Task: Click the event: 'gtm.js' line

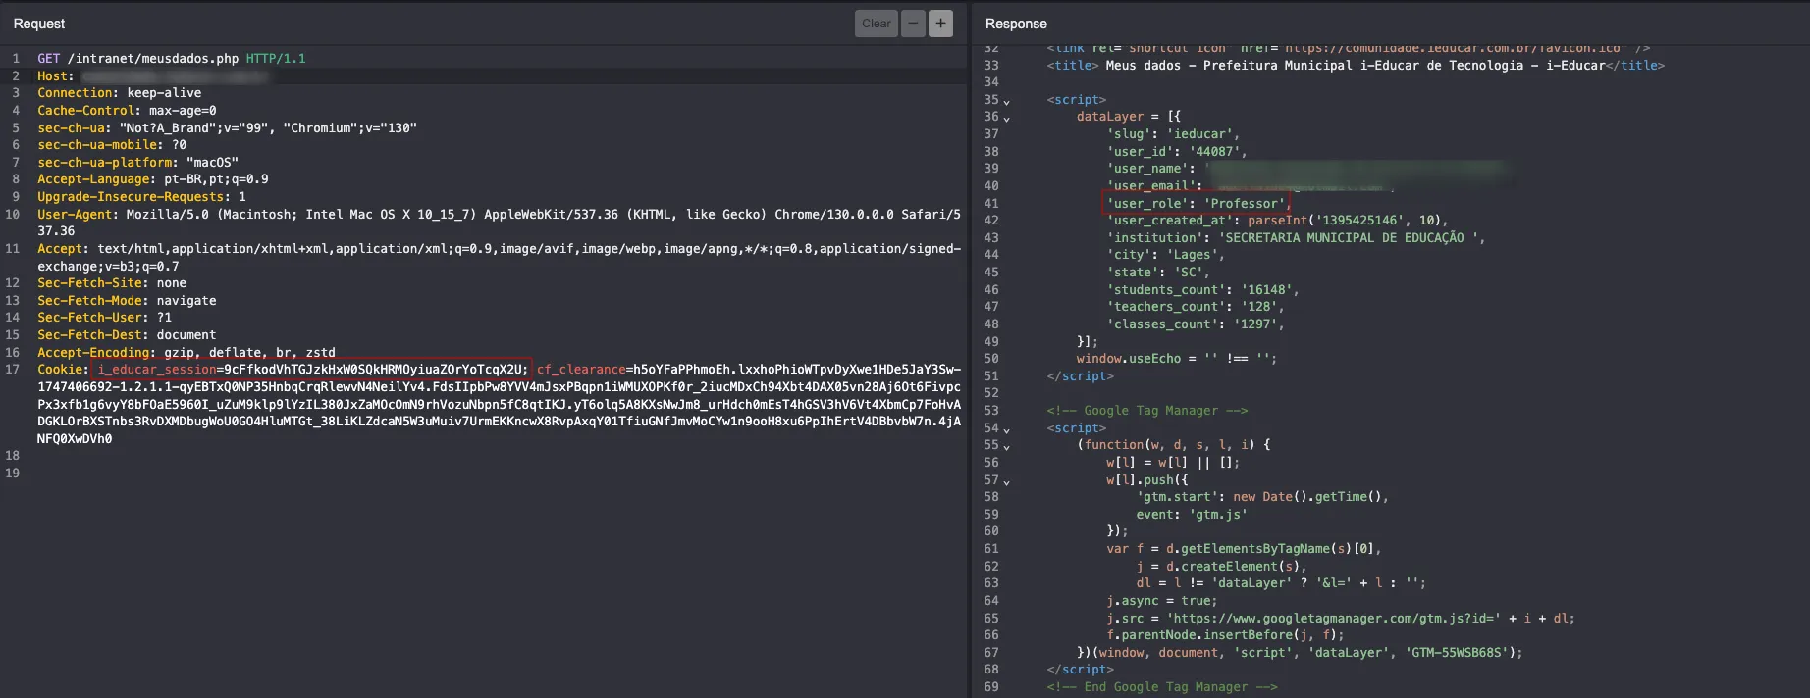Action: coord(1192,515)
